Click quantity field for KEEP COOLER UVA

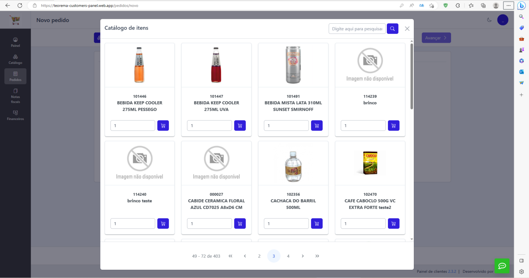point(210,126)
